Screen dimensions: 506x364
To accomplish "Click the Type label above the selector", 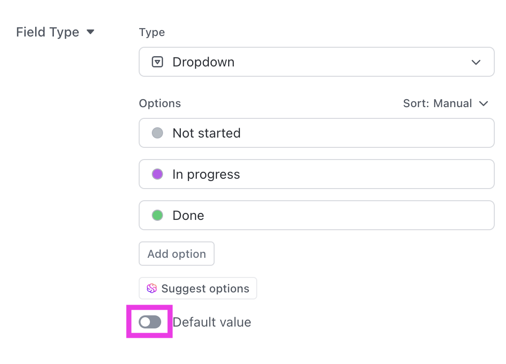I will (x=152, y=32).
